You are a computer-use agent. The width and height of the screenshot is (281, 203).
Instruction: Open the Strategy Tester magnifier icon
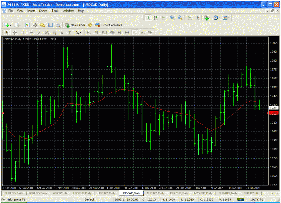point(58,25)
